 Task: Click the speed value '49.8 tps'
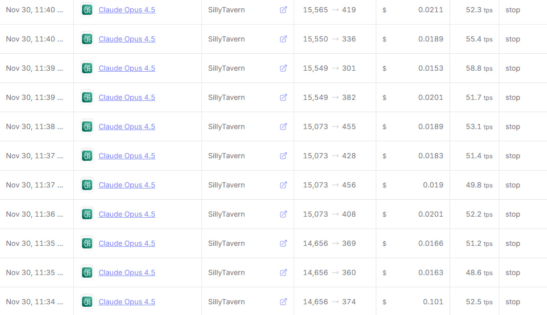click(479, 185)
